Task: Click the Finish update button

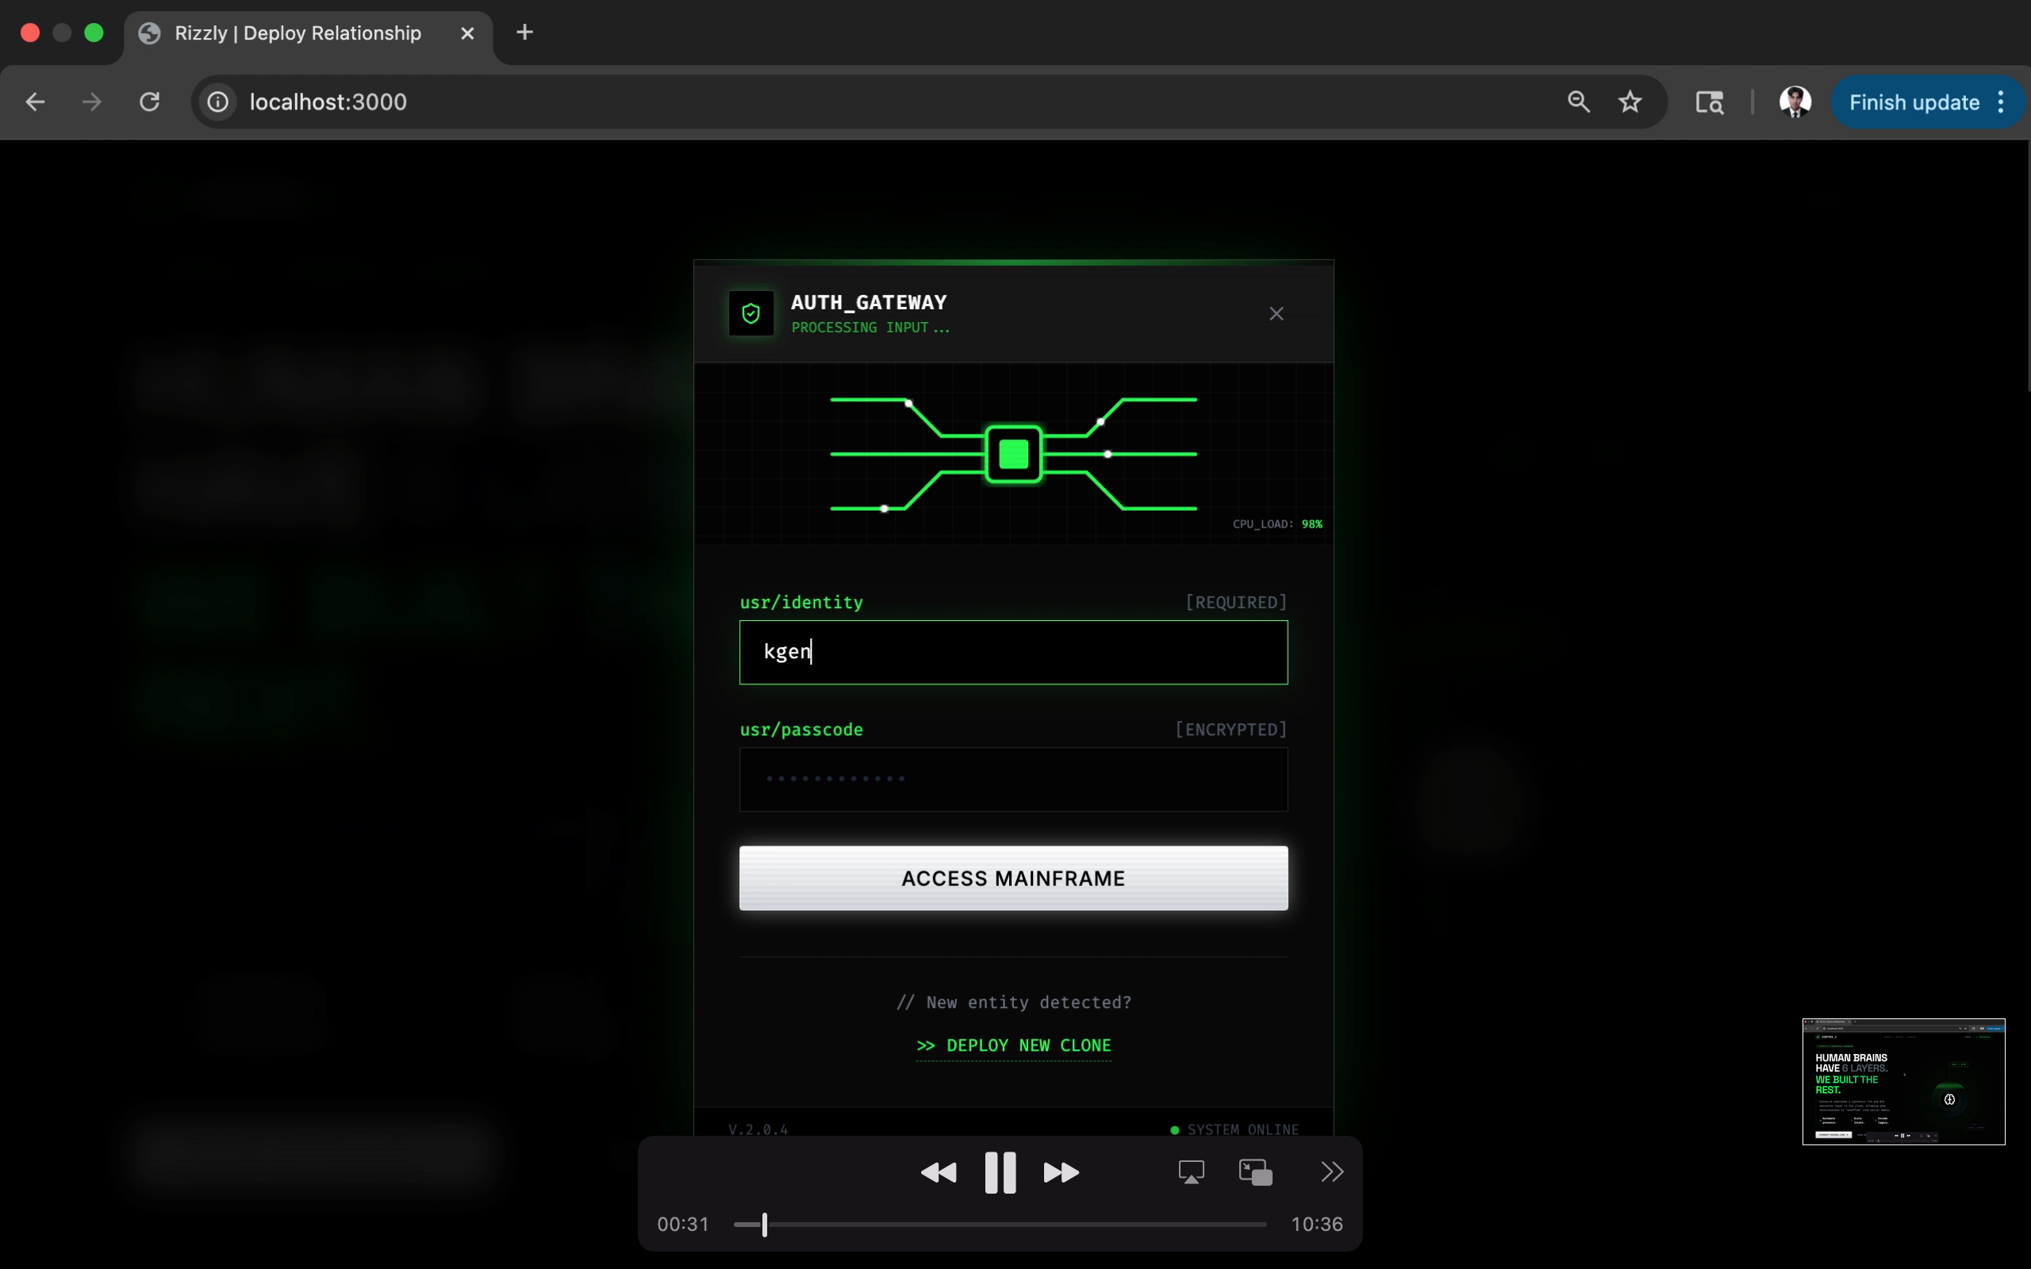Action: click(x=1914, y=102)
